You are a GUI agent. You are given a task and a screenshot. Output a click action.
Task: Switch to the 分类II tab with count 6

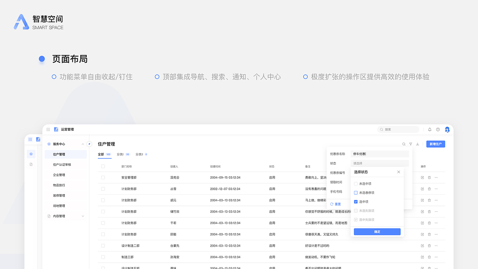(142, 154)
